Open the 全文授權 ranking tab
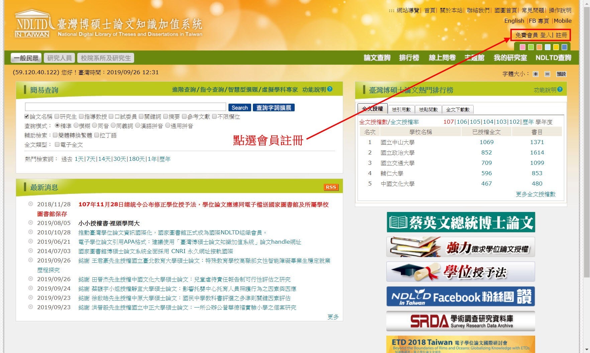The width and height of the screenshot is (590, 353). (372, 109)
